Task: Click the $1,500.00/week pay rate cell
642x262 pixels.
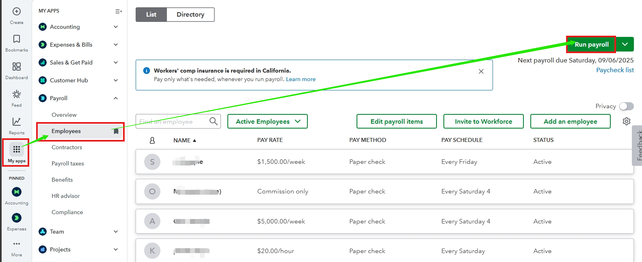Action: tap(281, 162)
